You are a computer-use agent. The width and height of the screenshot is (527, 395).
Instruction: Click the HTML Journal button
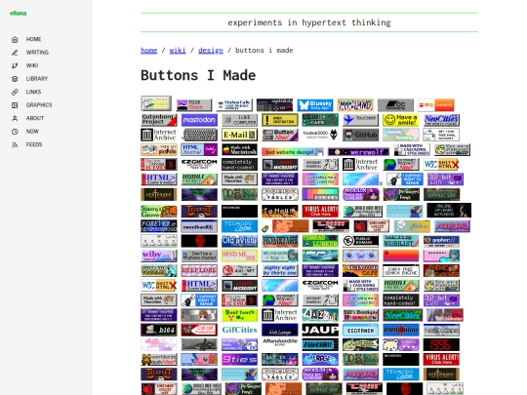coord(199,149)
